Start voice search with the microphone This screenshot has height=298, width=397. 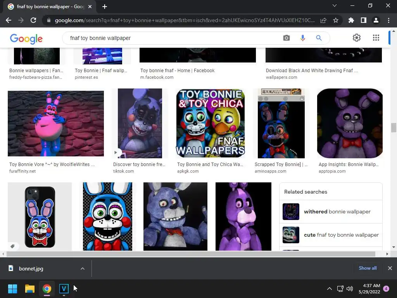point(302,38)
